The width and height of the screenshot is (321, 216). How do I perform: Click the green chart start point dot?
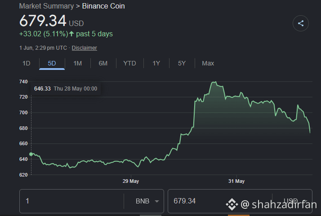click(31, 154)
